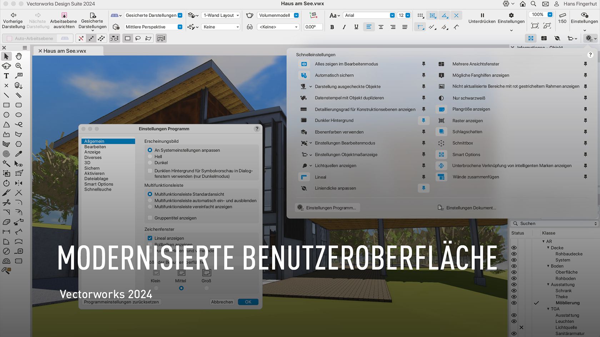Image resolution: width=600 pixels, height=337 pixels.
Task: Click the Unterdrücken pause icon
Action: [482, 15]
